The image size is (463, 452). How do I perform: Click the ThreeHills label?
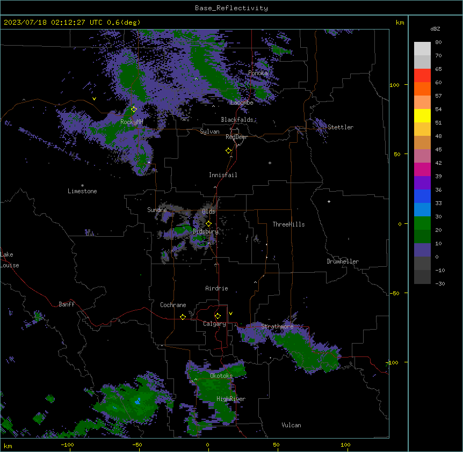click(288, 224)
